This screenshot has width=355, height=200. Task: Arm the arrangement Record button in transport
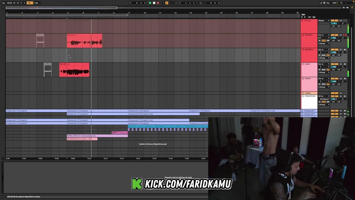[x=158, y=3]
